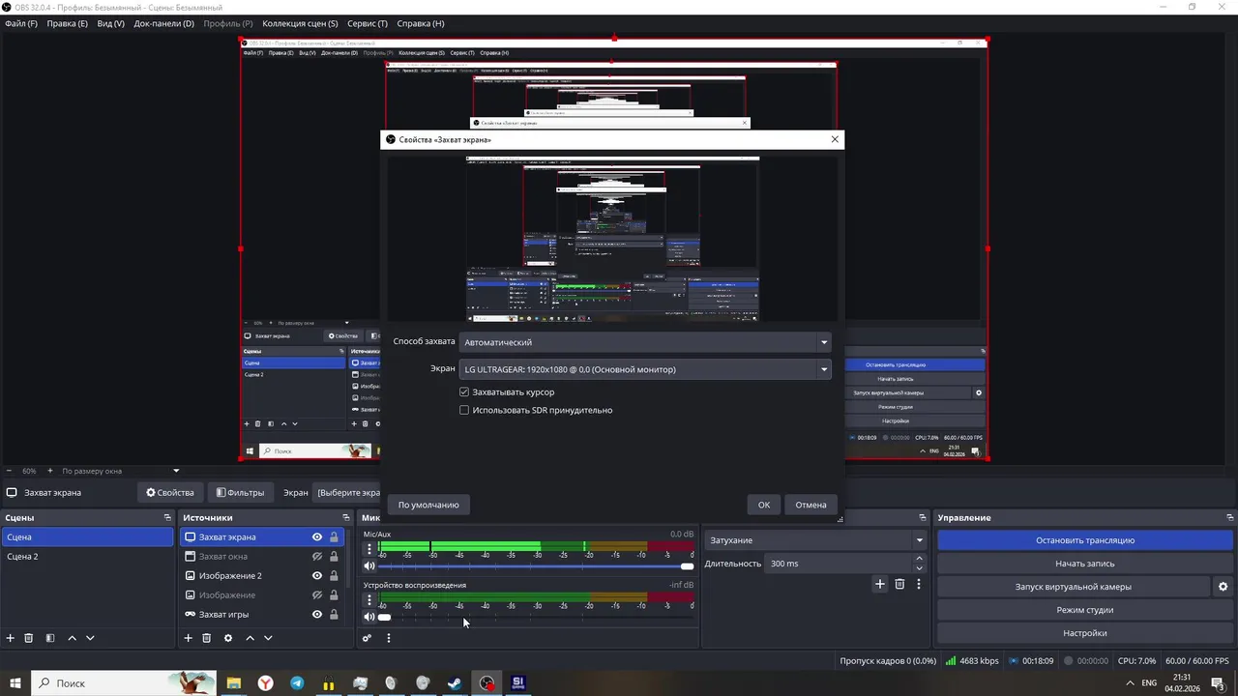Add a scene transition with plus icon
1238x696 pixels.
tap(879, 584)
